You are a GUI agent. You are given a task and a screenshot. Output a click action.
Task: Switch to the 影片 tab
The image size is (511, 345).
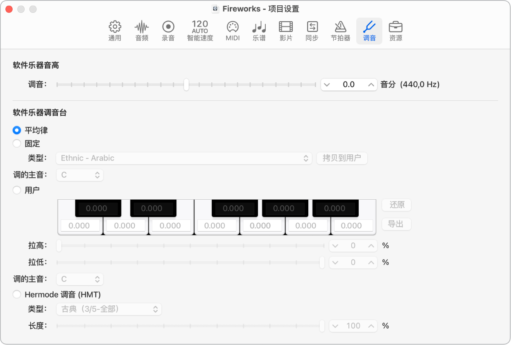[285, 31]
